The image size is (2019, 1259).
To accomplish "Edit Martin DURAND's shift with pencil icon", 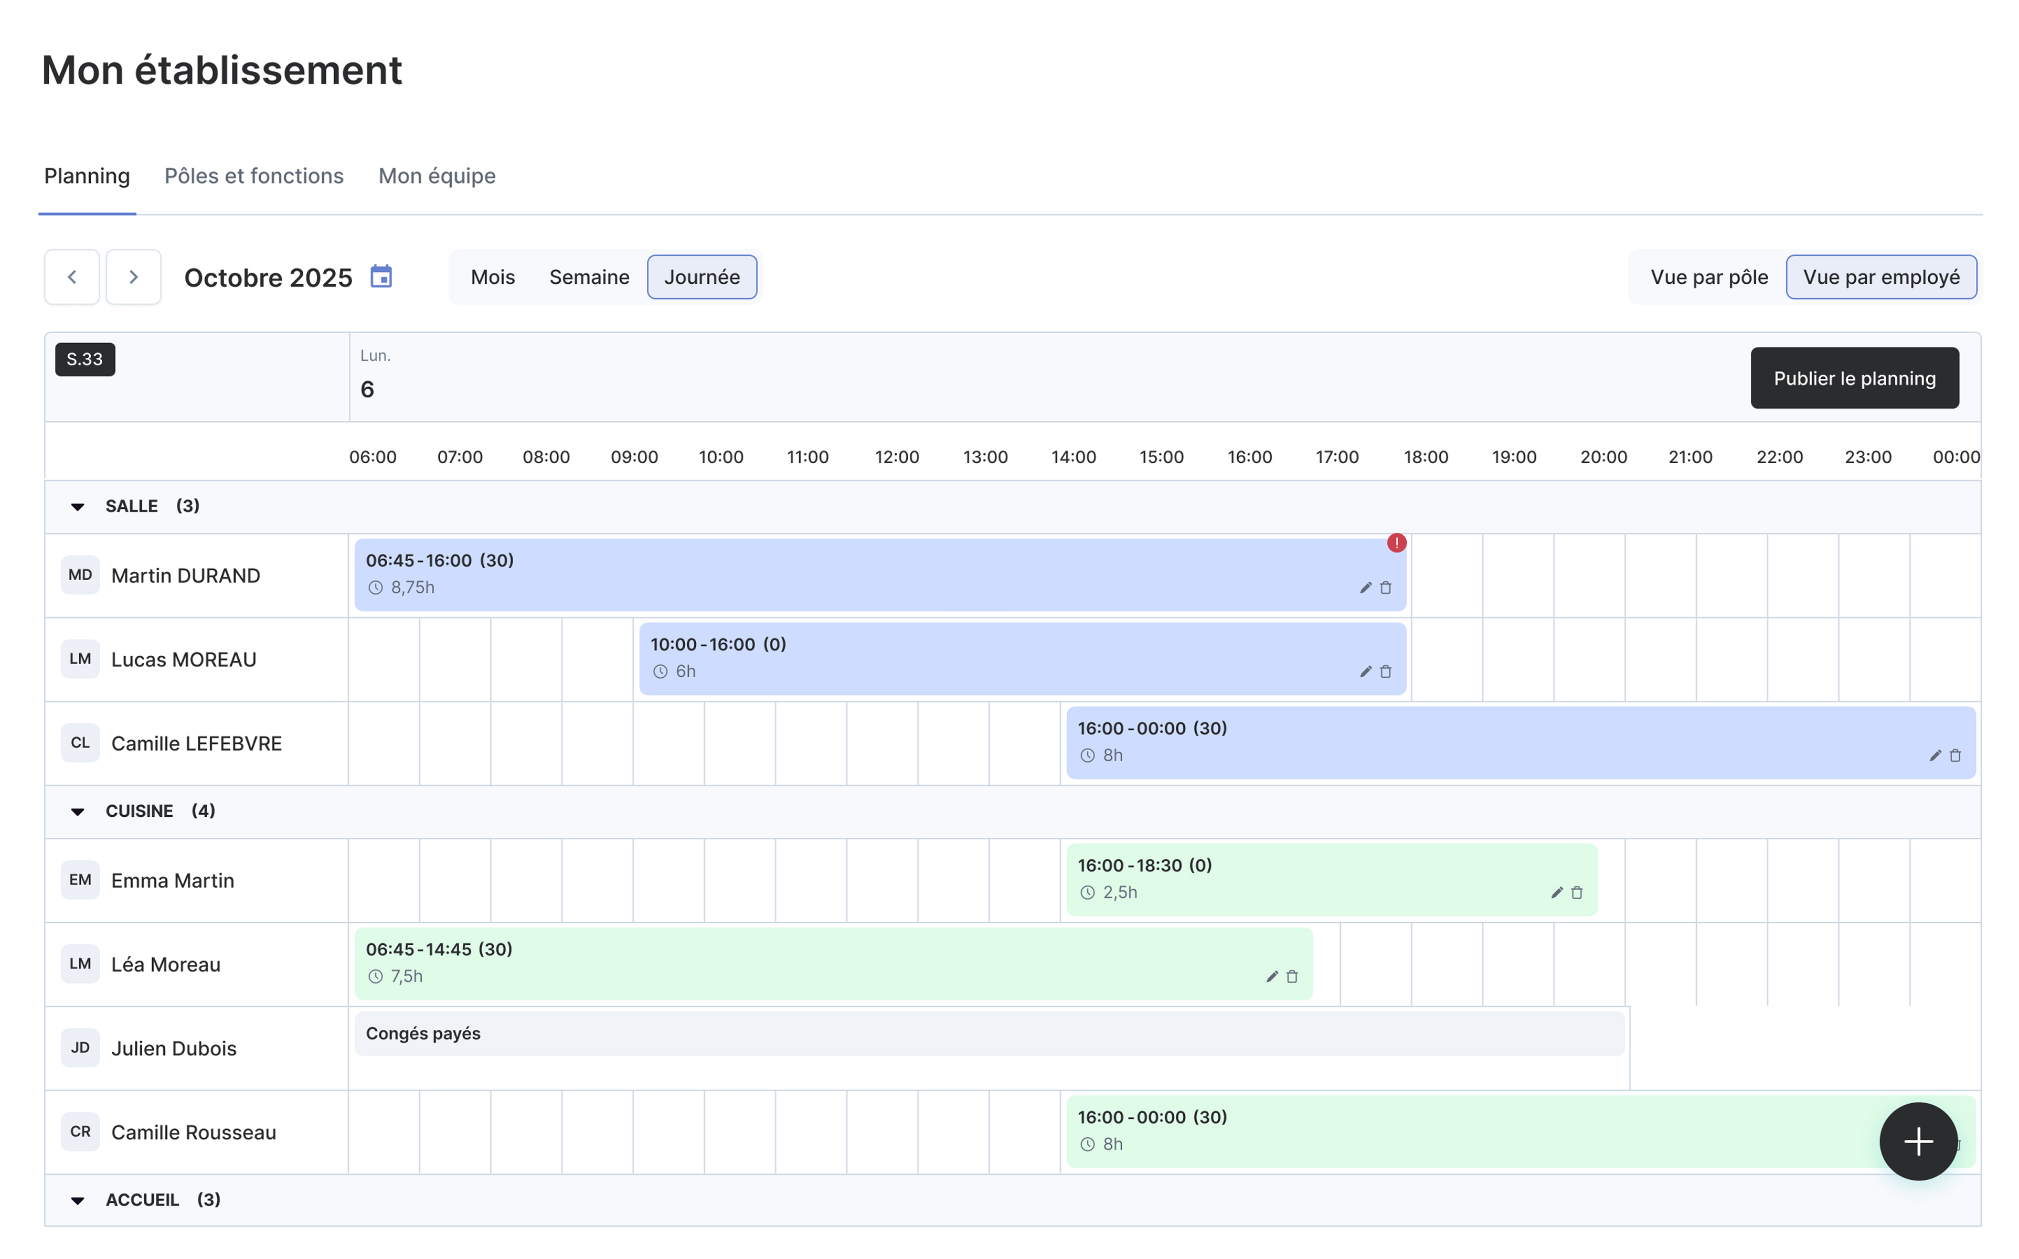I will pyautogui.click(x=1365, y=588).
